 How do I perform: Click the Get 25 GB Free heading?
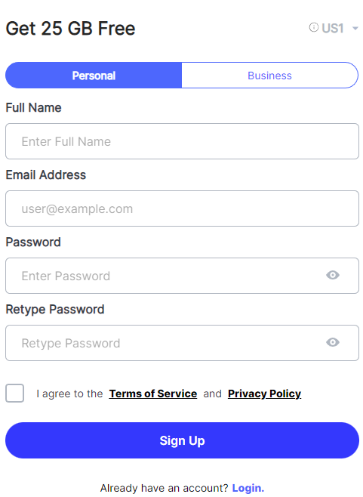tap(70, 29)
